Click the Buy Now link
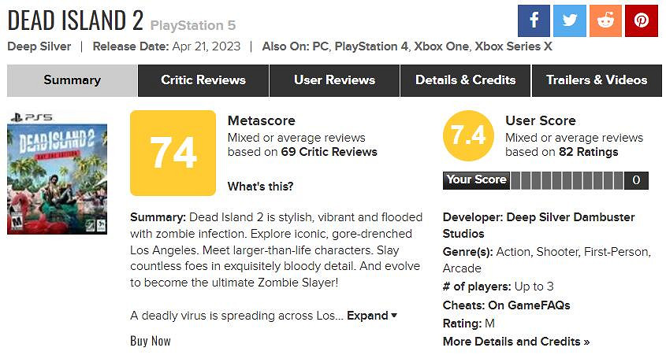The height and width of the screenshot is (355, 666). pyautogui.click(x=151, y=341)
